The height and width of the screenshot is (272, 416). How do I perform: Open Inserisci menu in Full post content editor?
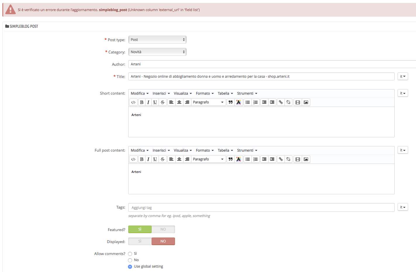(x=161, y=150)
